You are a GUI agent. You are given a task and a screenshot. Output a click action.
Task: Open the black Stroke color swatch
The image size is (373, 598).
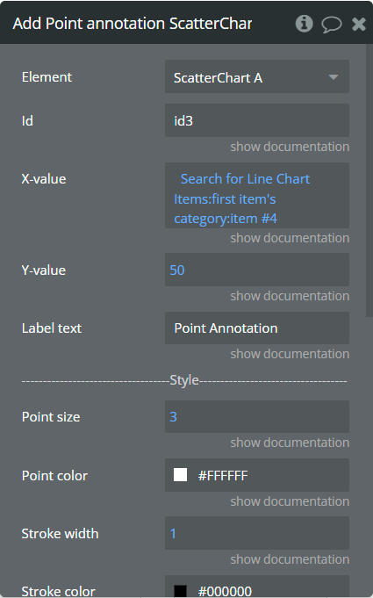point(180,591)
